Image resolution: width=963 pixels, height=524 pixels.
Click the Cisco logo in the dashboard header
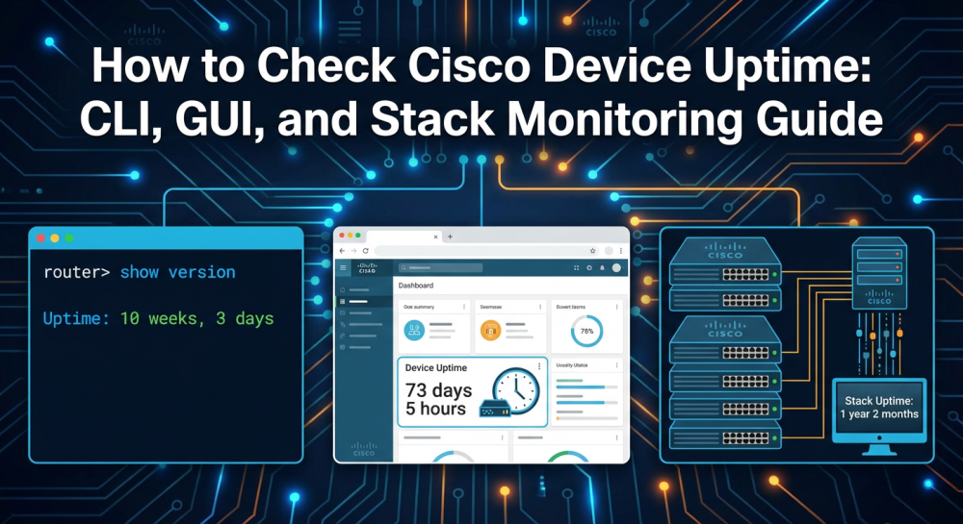367,268
